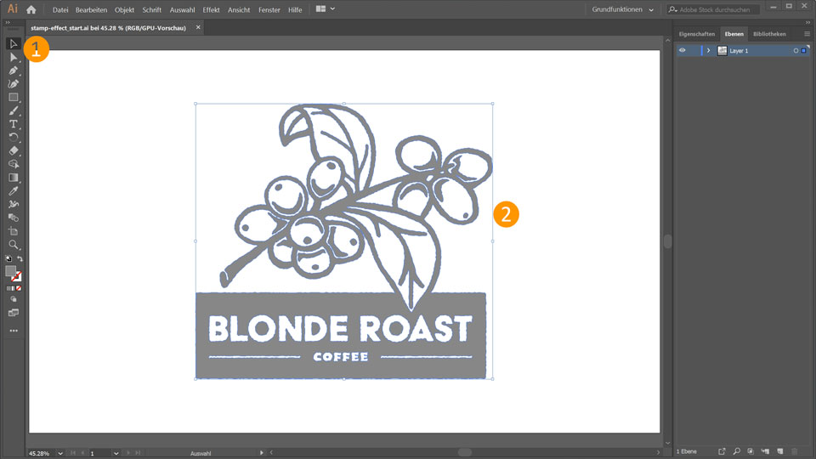Image resolution: width=816 pixels, height=459 pixels.
Task: Open the Objekt menu
Action: point(124,10)
